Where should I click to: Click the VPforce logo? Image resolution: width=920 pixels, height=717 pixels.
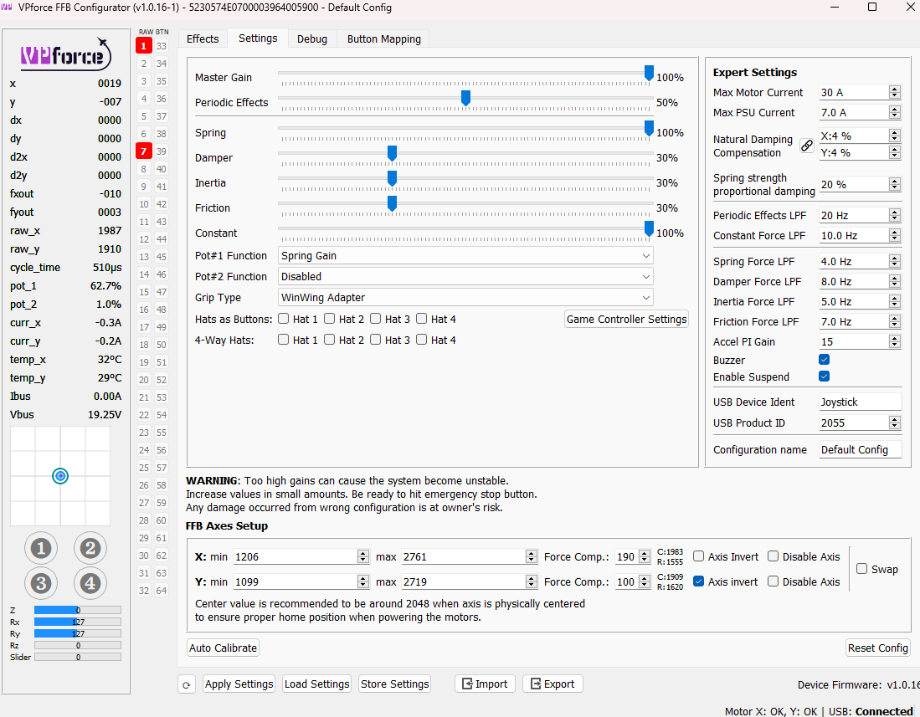(x=65, y=54)
